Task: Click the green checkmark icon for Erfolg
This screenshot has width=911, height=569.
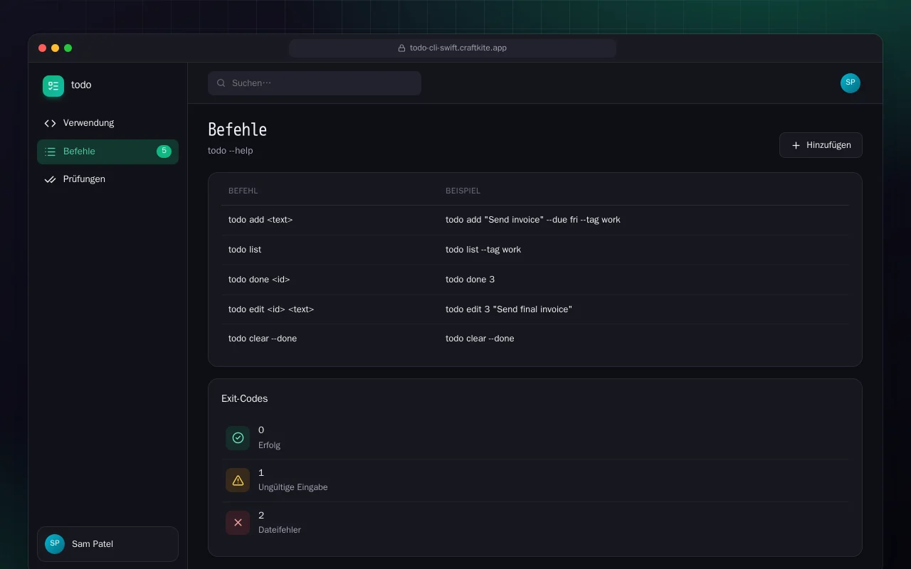Action: (238, 438)
